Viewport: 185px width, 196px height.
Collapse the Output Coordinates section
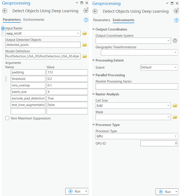94,29
